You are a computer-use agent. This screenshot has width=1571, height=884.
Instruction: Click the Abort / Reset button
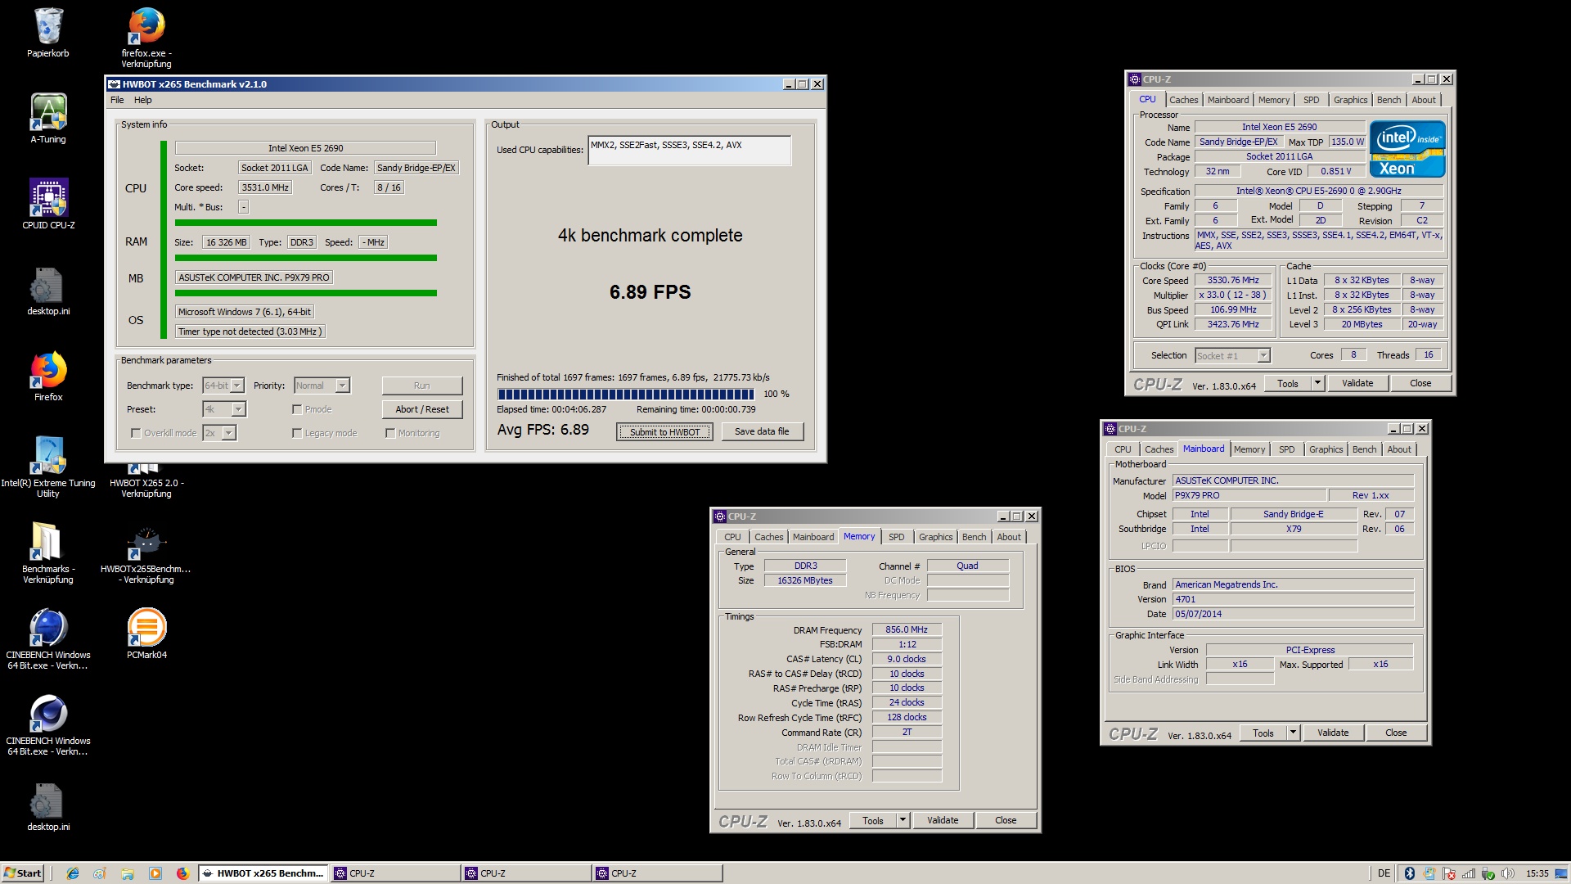pos(421,409)
